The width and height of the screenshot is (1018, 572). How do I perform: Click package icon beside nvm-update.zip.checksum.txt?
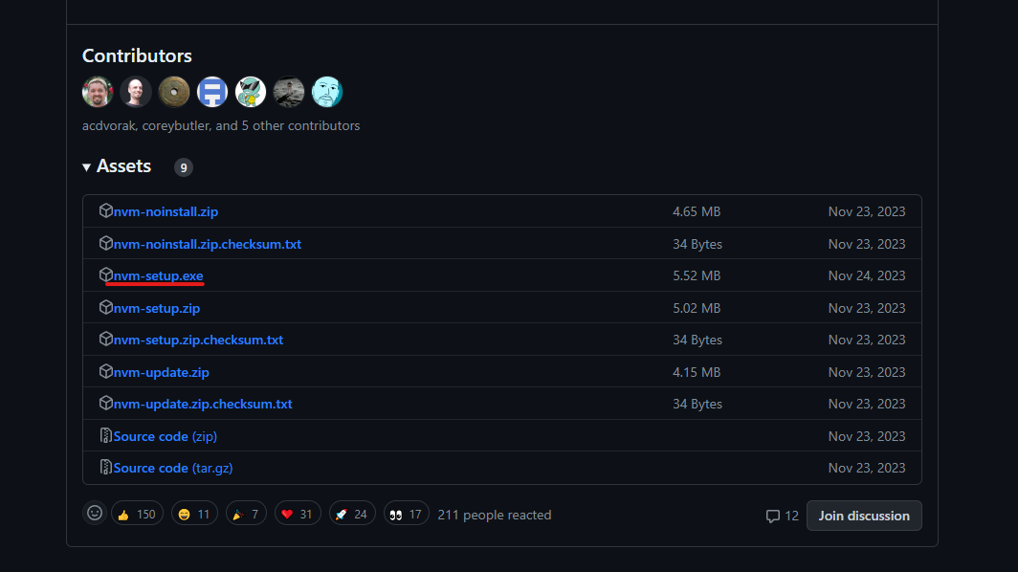tap(106, 403)
